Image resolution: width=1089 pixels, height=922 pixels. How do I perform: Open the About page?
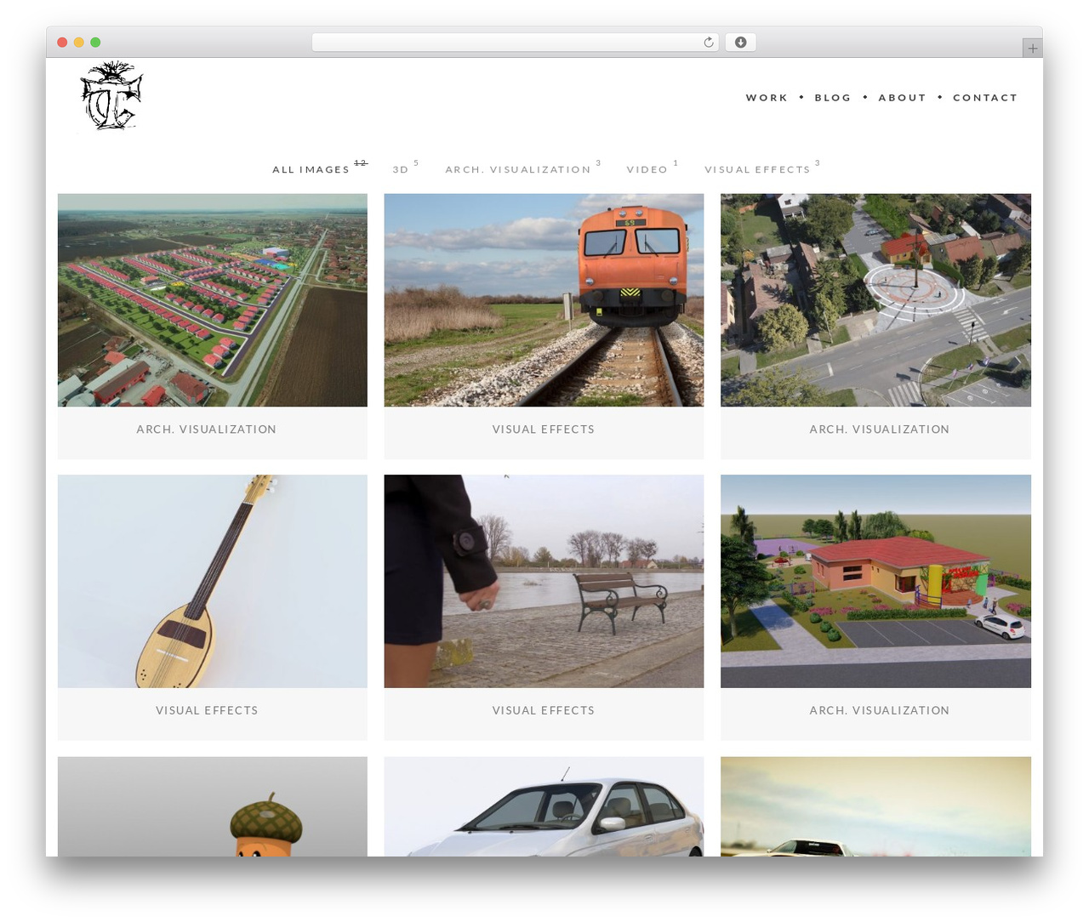click(902, 98)
